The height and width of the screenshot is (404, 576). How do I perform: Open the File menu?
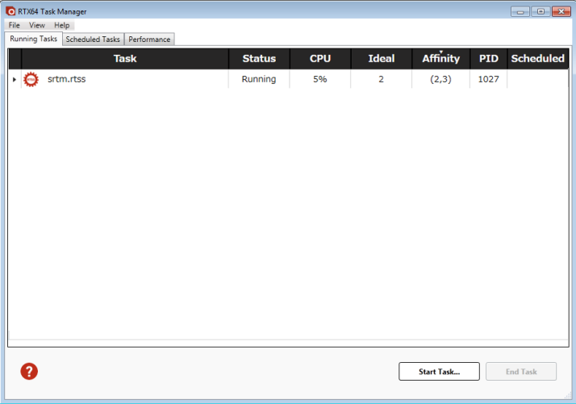15,25
